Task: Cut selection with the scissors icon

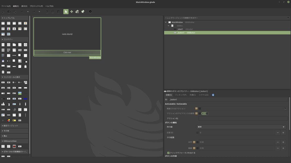Action: click(x=47, y=12)
